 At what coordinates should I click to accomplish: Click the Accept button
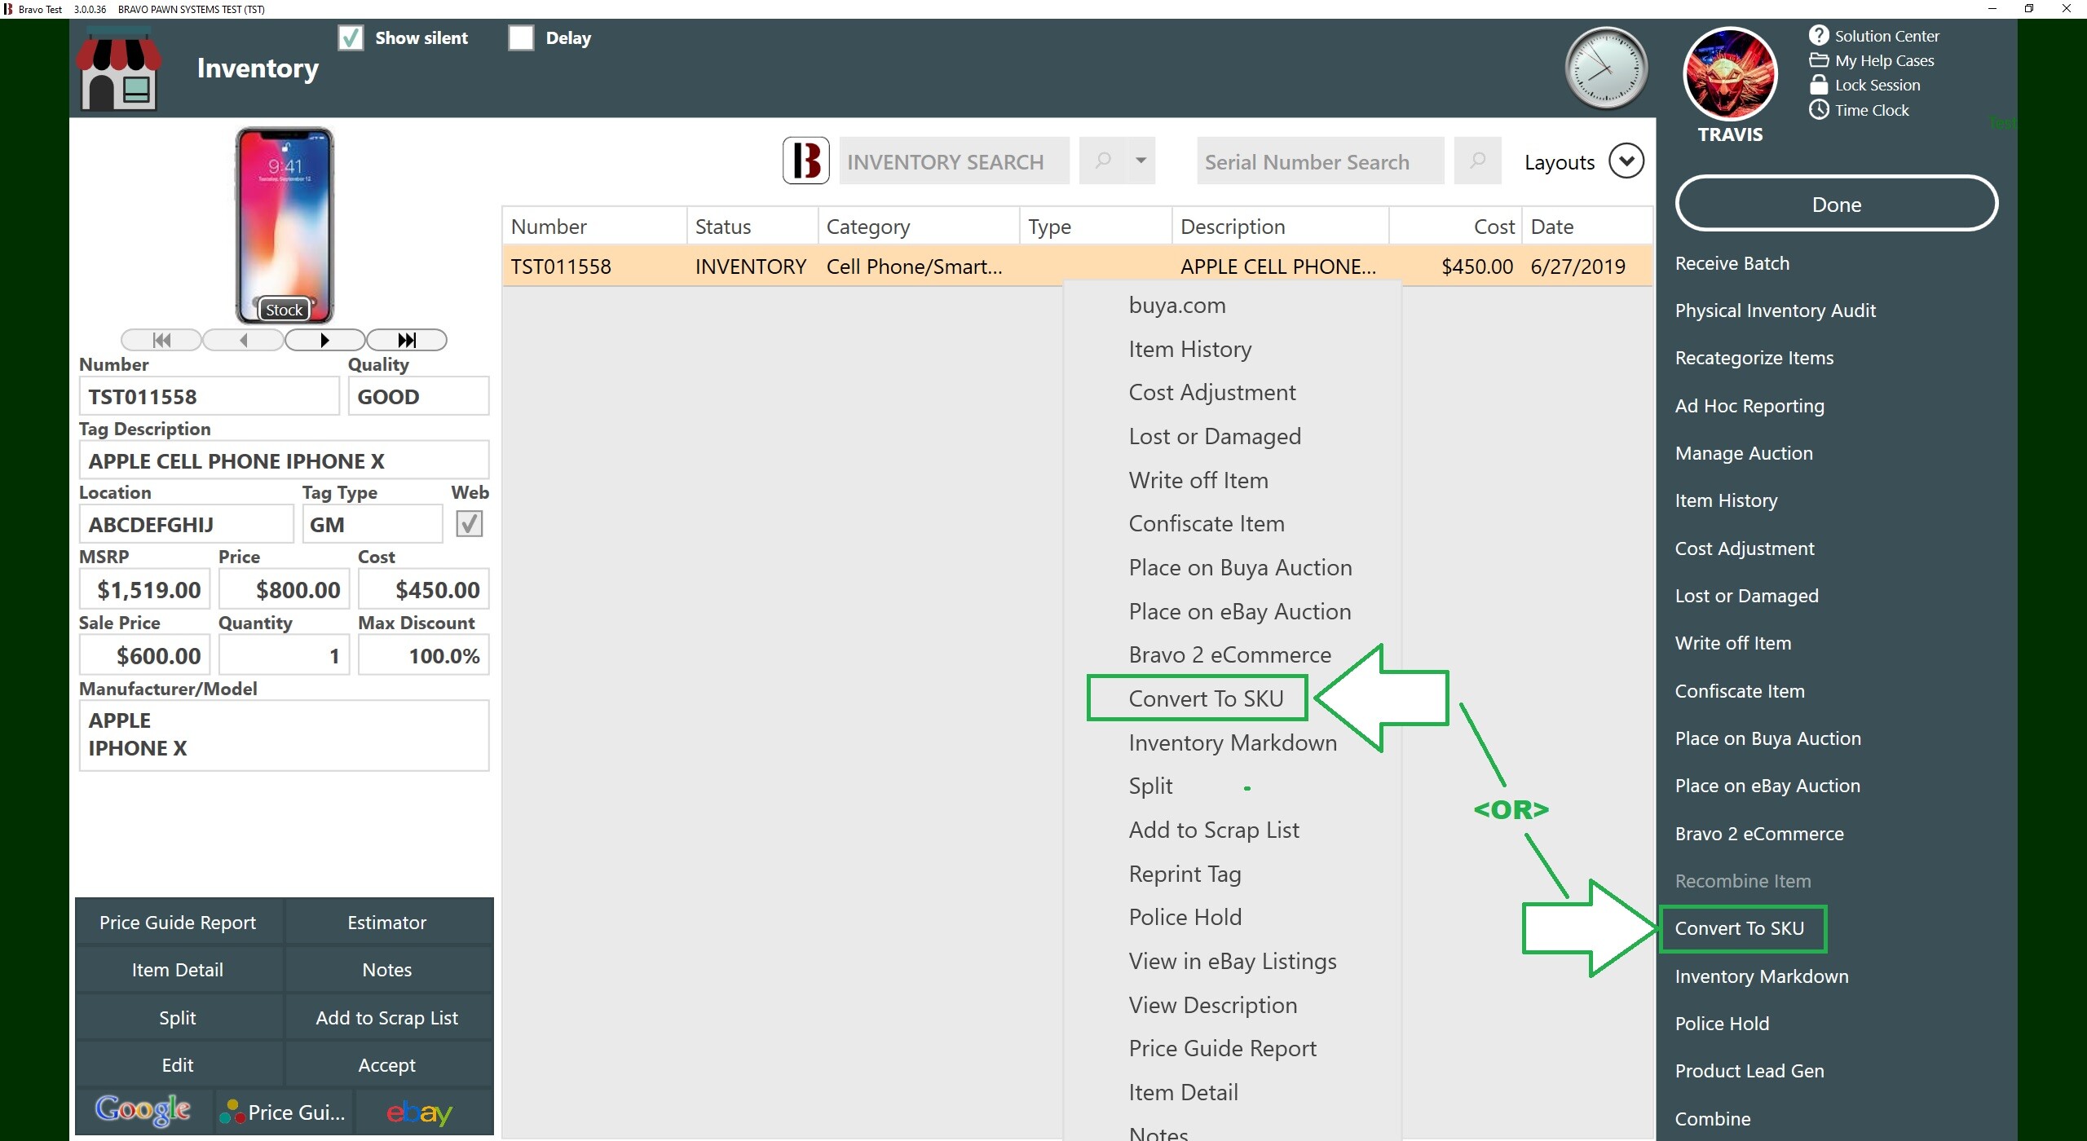[x=387, y=1064]
